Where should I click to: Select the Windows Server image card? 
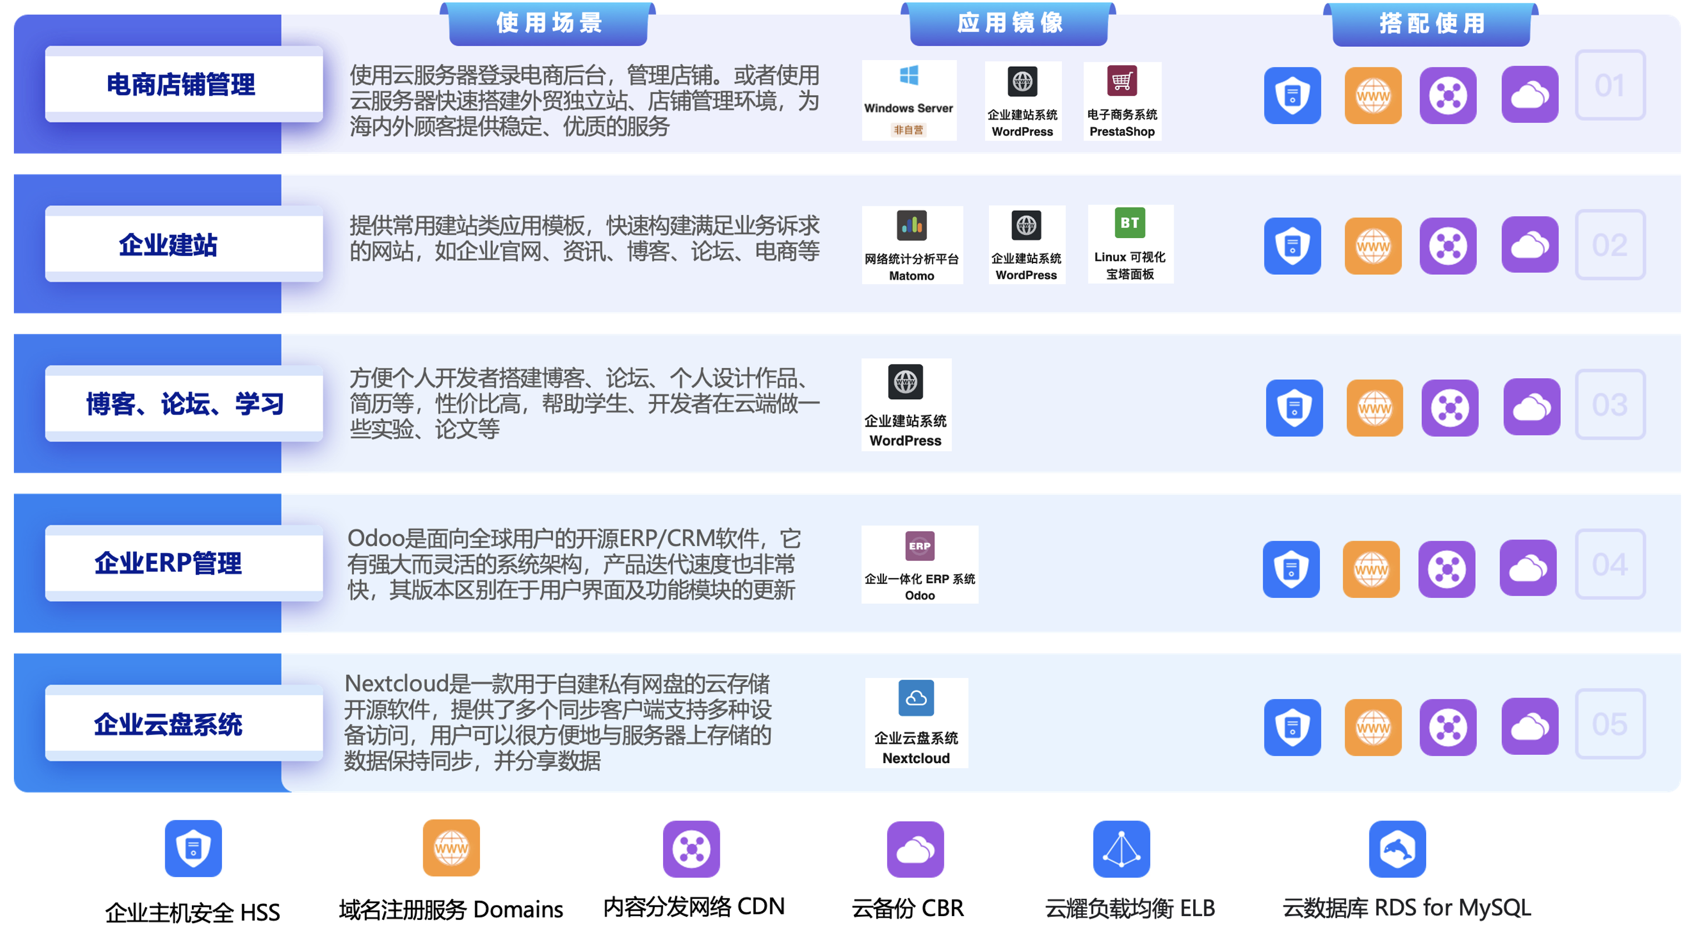point(908,101)
